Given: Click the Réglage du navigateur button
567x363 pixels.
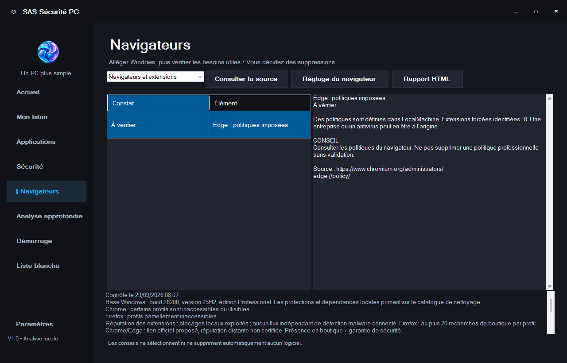Looking at the screenshot, I should coord(339,79).
